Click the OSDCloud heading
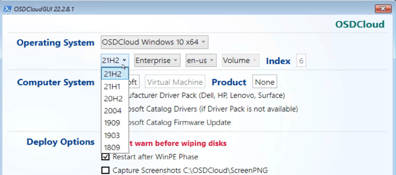The width and height of the screenshot is (396, 175). tap(360, 24)
